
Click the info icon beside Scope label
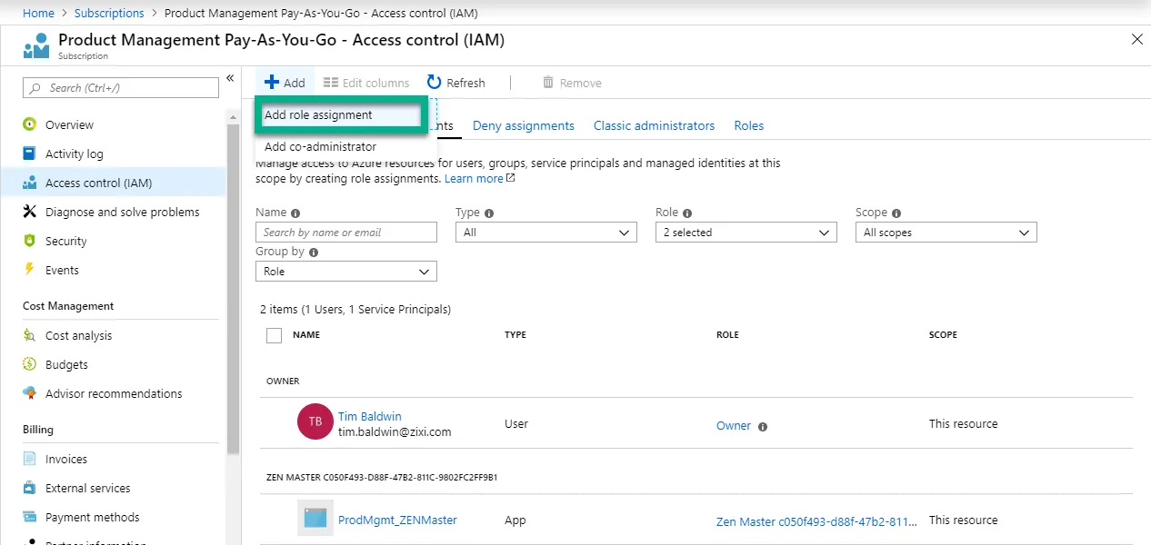pyautogui.click(x=896, y=213)
